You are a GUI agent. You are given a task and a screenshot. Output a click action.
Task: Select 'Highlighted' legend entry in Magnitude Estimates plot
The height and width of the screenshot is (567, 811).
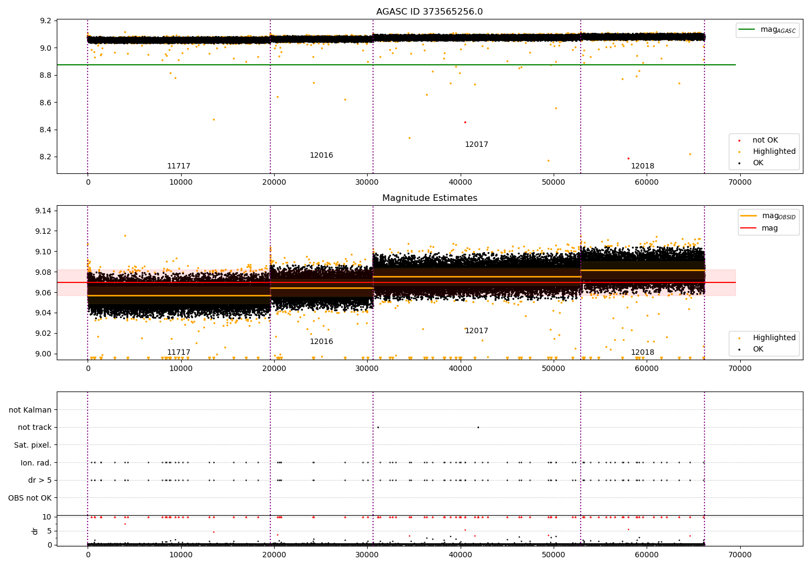[x=774, y=338]
